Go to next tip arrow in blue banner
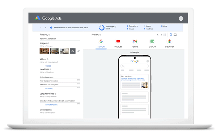Viewport: 217px width, 132px height. click(x=46, y=28)
